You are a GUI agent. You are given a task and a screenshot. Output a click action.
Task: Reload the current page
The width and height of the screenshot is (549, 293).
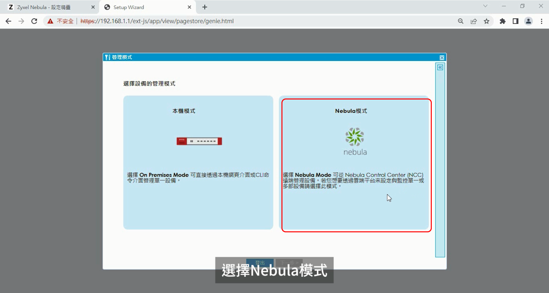34,21
